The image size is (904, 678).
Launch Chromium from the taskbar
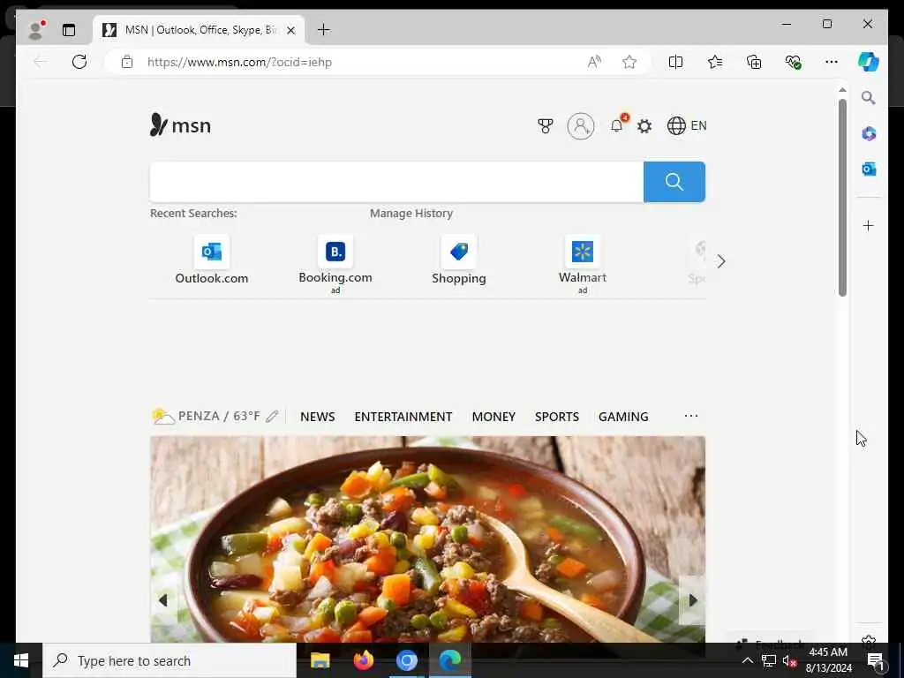[x=406, y=660]
